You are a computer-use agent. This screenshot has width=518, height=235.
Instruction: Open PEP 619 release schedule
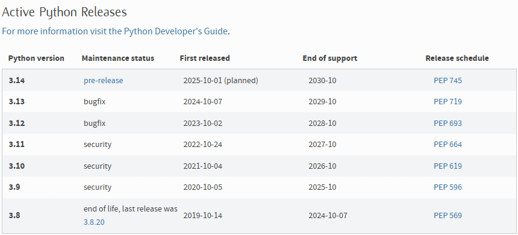(448, 166)
